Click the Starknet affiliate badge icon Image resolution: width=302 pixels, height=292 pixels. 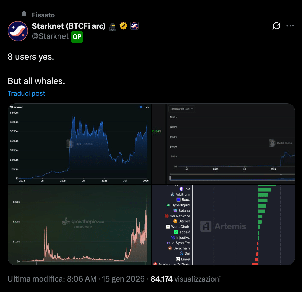tap(134, 26)
